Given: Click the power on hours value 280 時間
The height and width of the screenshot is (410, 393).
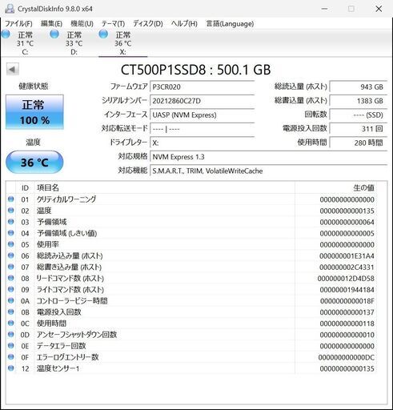Looking at the screenshot, I should tap(359, 143).
